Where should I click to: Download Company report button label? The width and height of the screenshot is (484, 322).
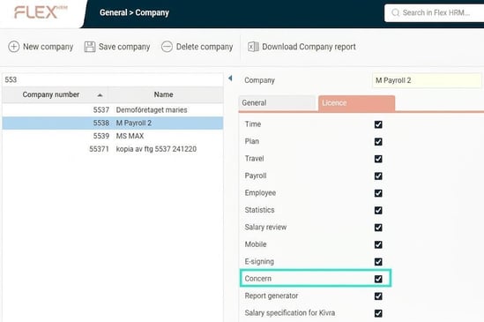pos(309,47)
